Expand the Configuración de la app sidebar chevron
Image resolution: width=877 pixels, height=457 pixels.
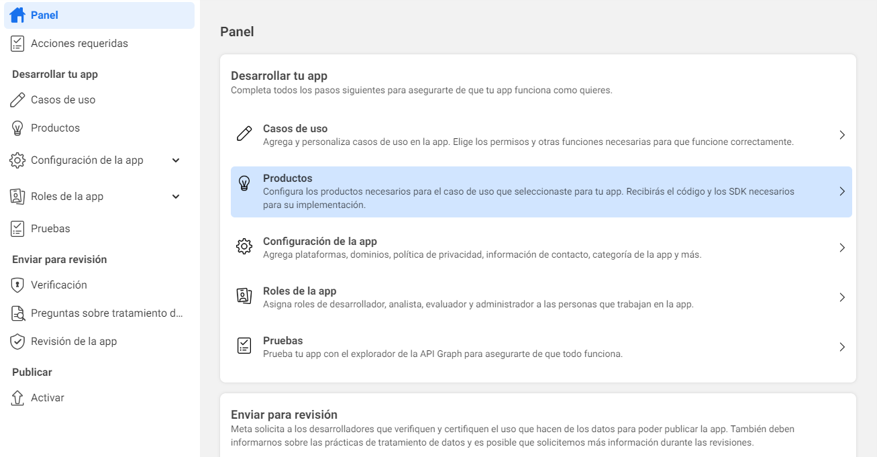[x=175, y=160]
